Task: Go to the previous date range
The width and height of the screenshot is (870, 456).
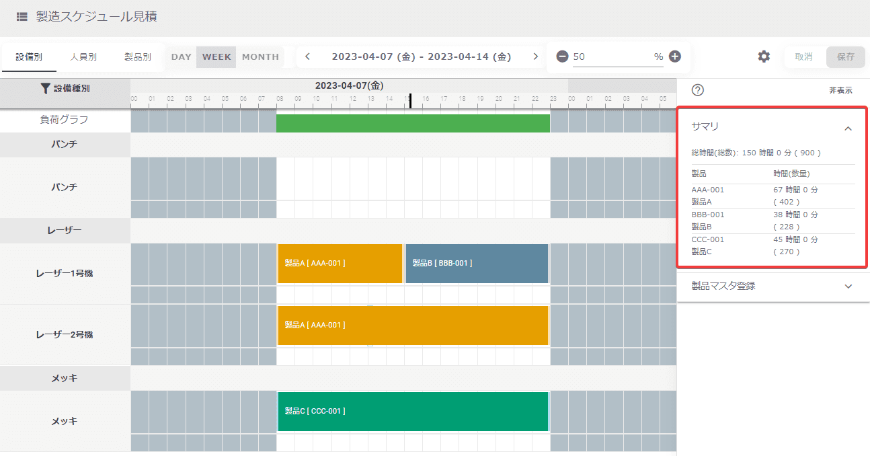Action: [307, 56]
